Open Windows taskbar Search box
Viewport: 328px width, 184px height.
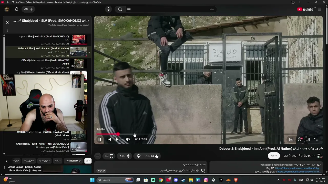coord(116,180)
